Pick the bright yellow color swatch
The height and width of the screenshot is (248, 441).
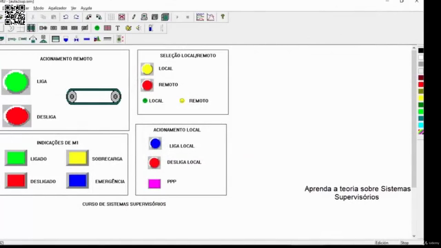421,98
